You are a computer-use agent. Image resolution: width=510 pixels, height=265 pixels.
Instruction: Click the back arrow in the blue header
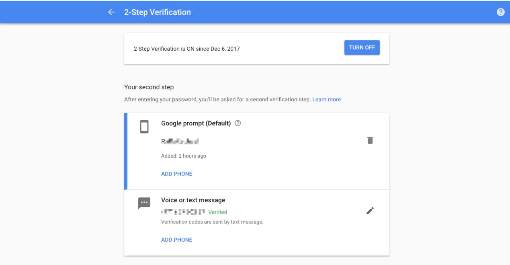111,12
